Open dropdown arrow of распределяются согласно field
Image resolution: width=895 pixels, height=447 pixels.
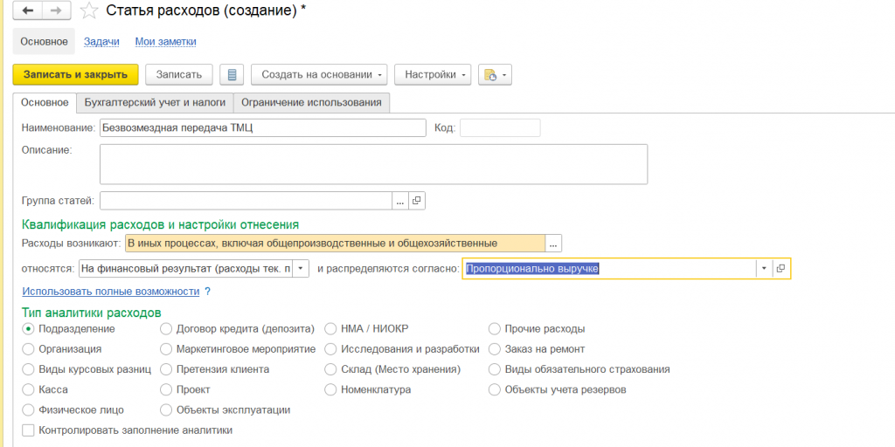tap(764, 269)
